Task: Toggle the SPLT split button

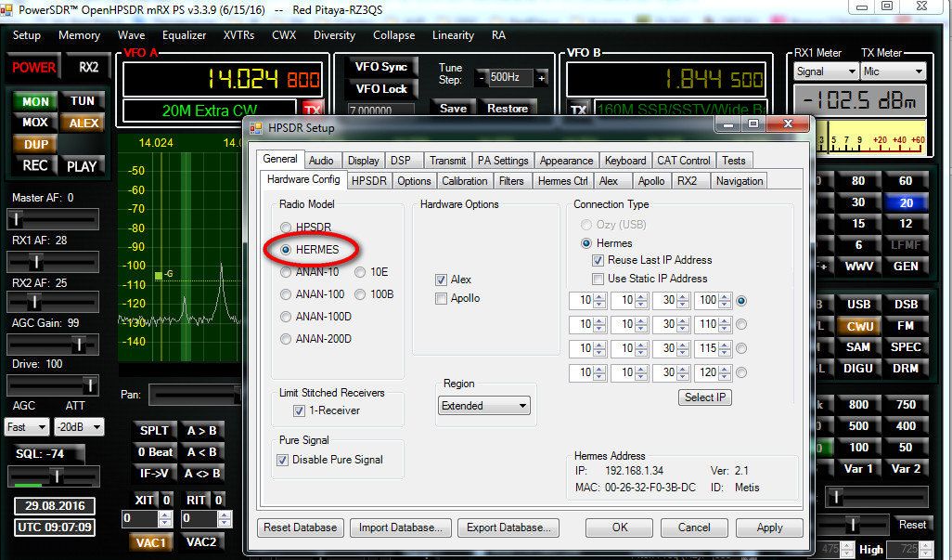Action: click(154, 431)
